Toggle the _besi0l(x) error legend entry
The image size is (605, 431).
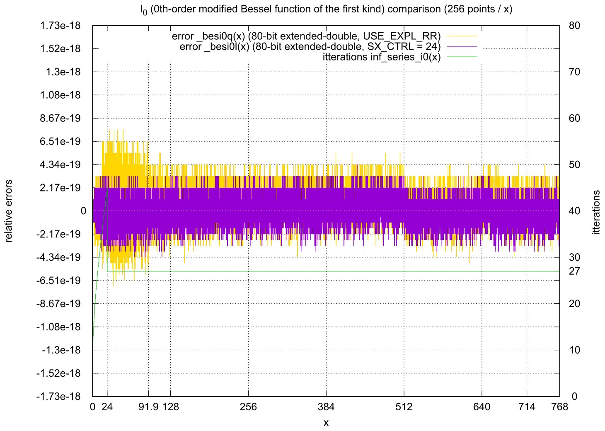[x=310, y=46]
